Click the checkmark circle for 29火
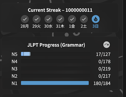Screen dimensions: 126x97 click(x=37, y=19)
